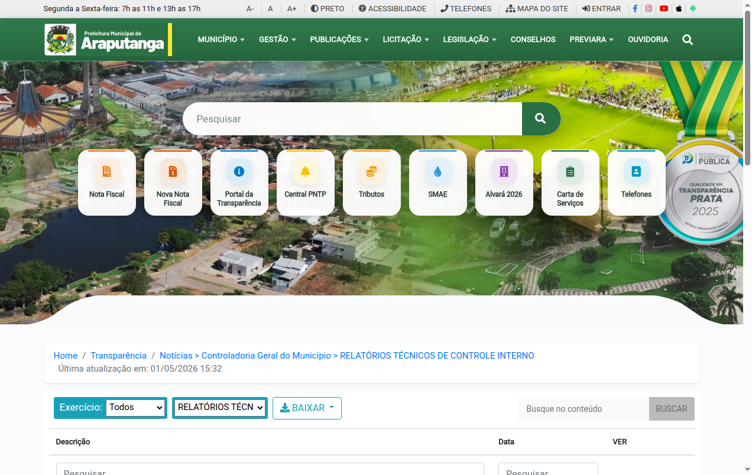Decrease font size with A-
The height and width of the screenshot is (475, 752).
point(250,9)
